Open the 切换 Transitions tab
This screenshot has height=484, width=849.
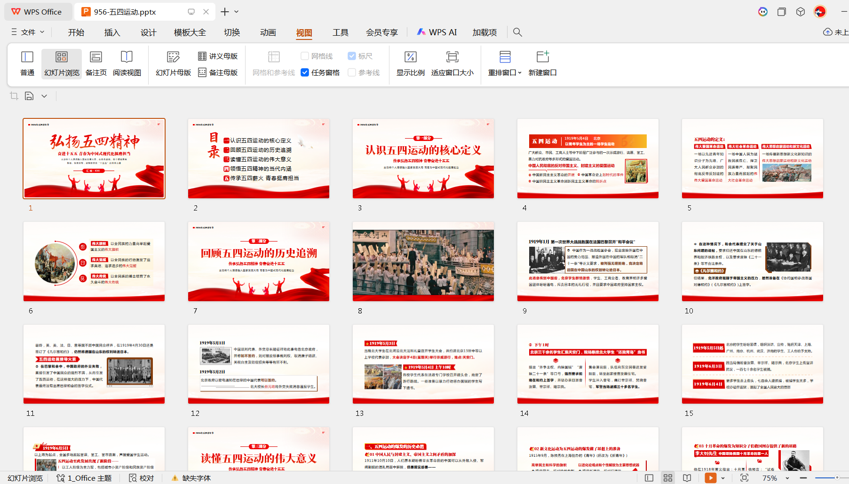pyautogui.click(x=232, y=32)
